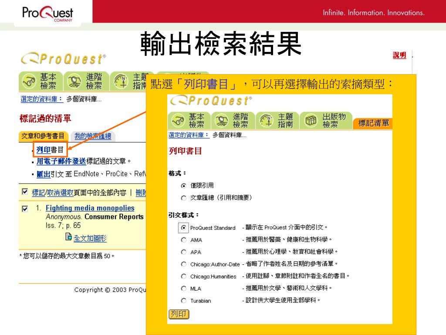This screenshot has width=446, height=335.
Task: Open the Fighting media monopolies article link
Action: pos(90,208)
